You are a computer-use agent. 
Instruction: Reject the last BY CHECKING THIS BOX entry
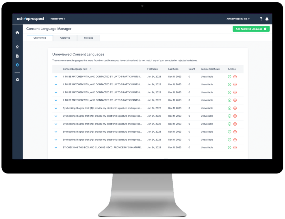point(235,147)
